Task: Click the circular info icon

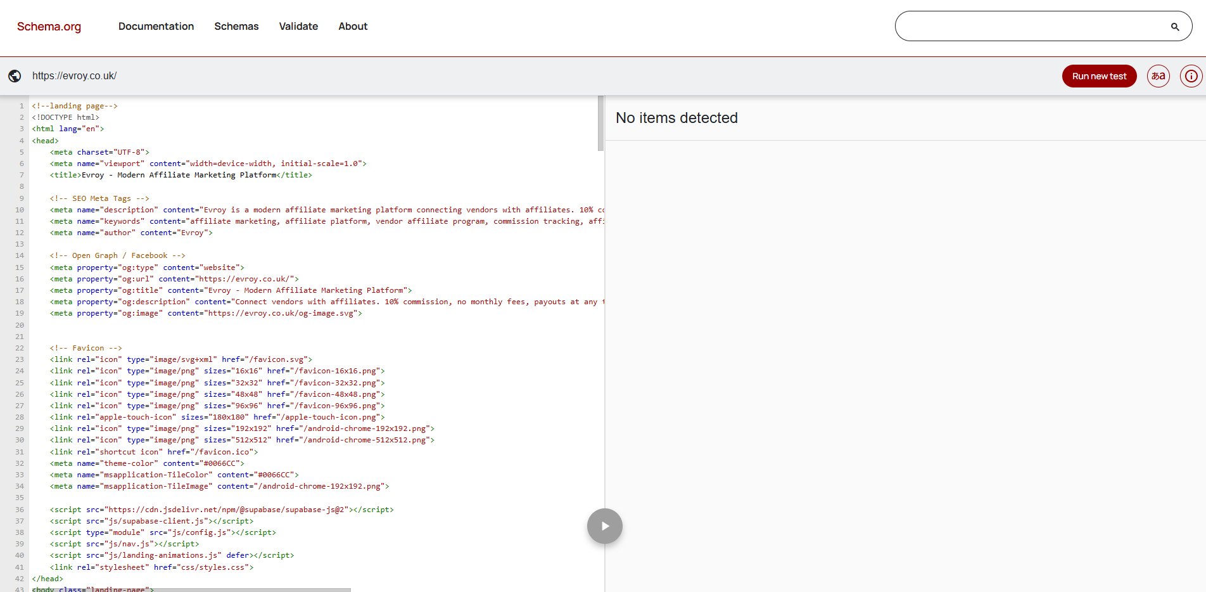Action: [1191, 75]
